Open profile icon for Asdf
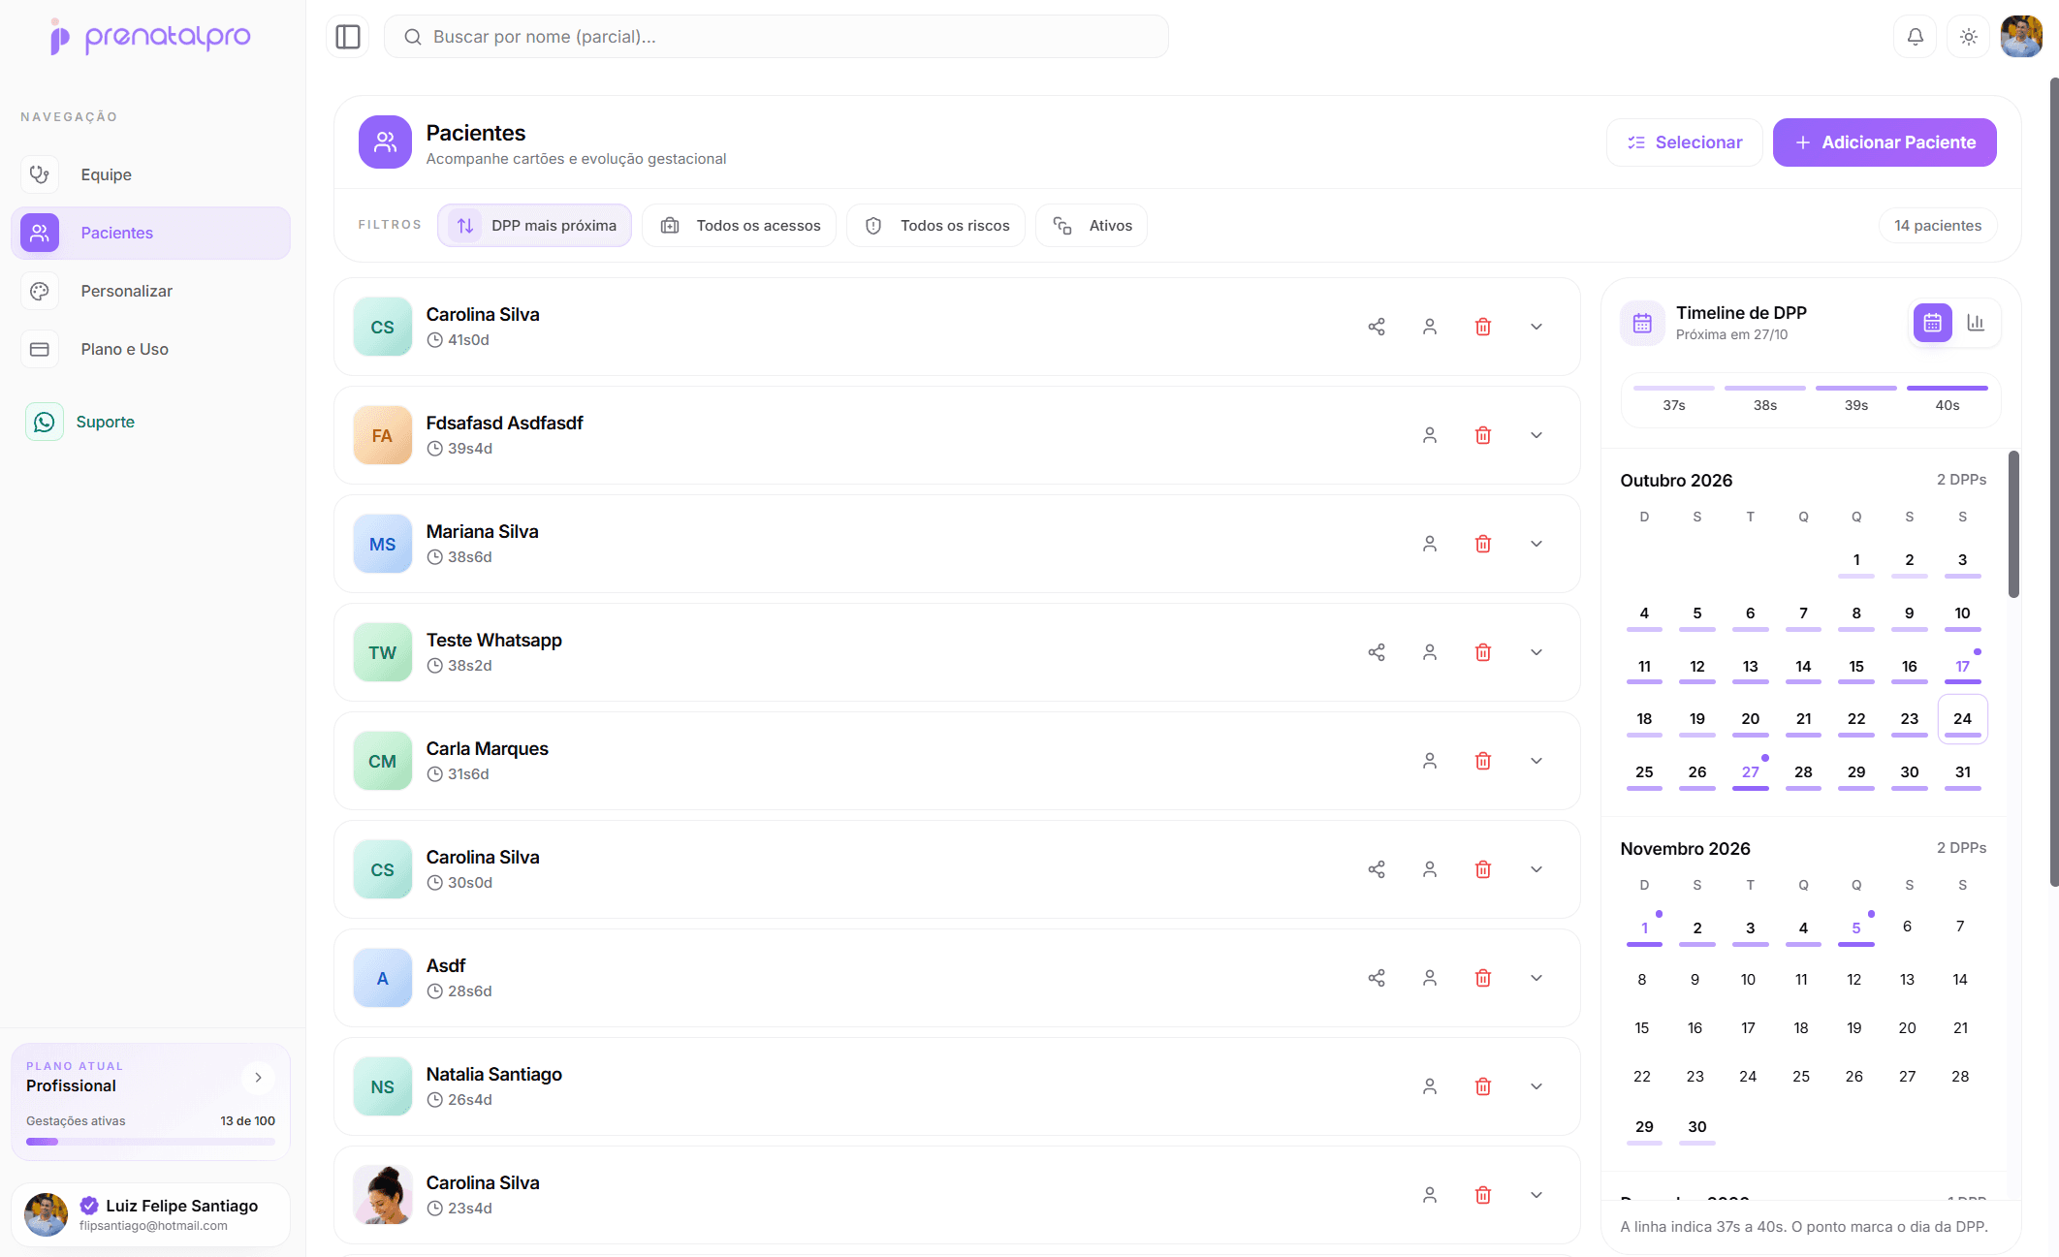This screenshot has height=1257, width=2059. click(x=1430, y=978)
